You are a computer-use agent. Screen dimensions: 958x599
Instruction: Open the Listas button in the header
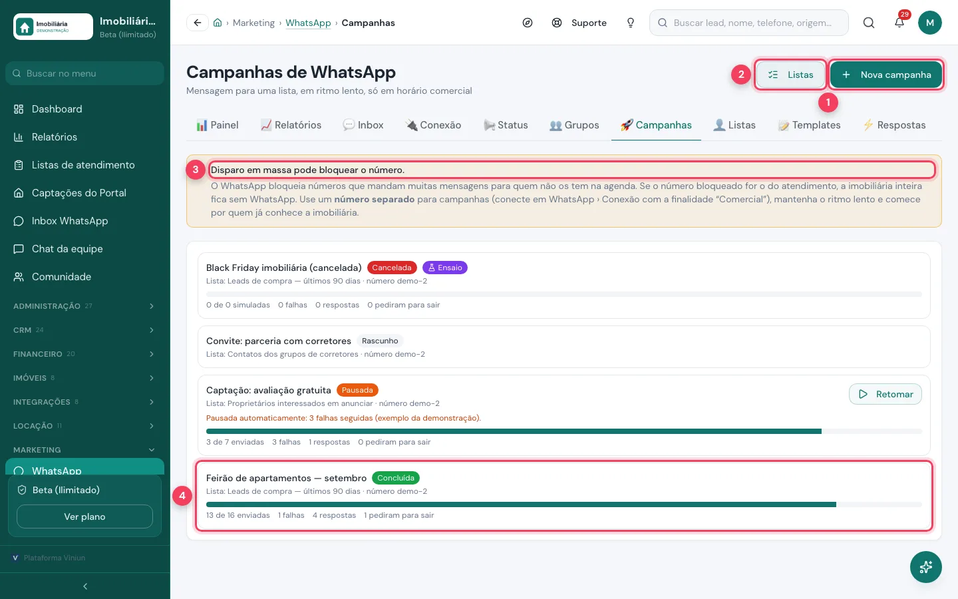(790, 75)
